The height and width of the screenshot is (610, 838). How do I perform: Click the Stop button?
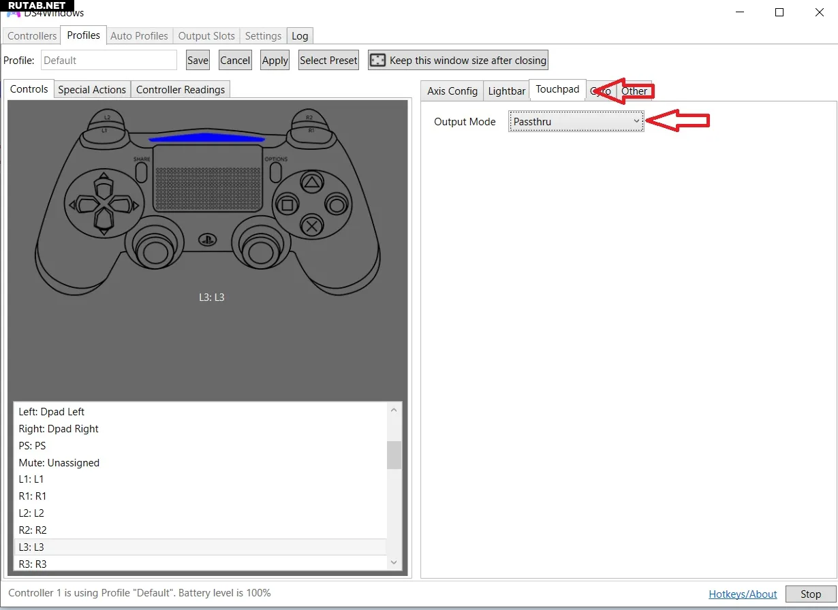point(810,594)
